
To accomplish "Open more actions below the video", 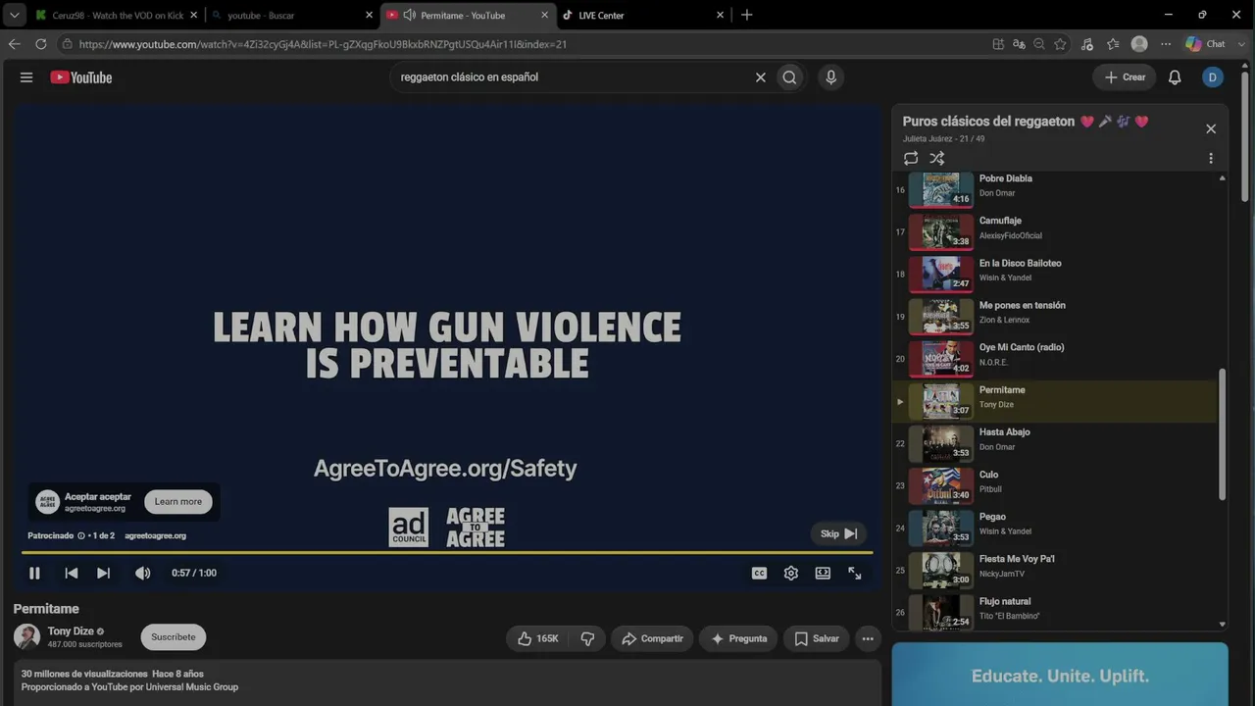I will 868,638.
